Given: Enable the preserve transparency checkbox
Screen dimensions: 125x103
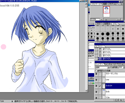Looking at the screenshot, I should point(96,71).
